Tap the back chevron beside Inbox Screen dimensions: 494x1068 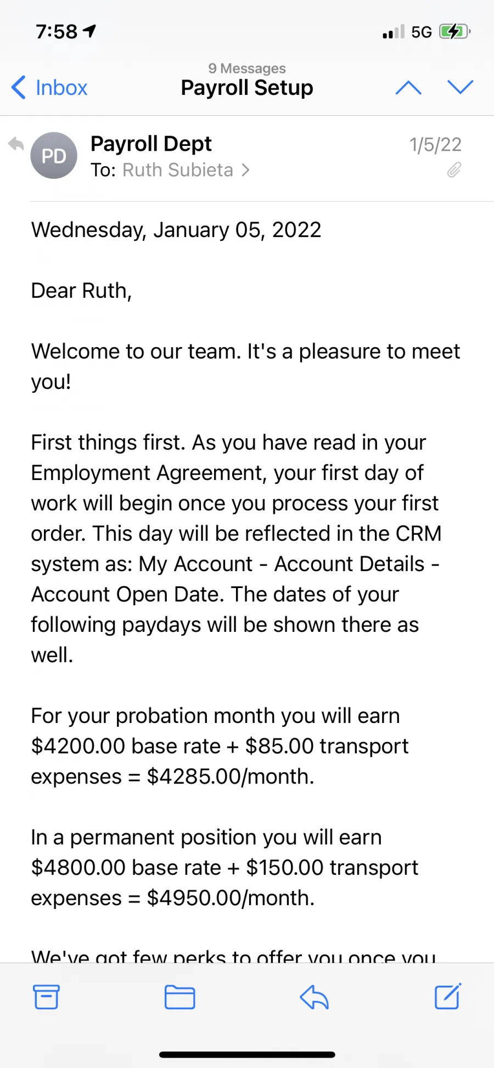(x=19, y=87)
